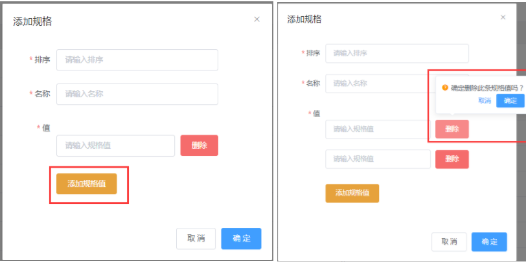Focus the 排序 input in the left dialog
The image size is (526, 266).
point(137,60)
